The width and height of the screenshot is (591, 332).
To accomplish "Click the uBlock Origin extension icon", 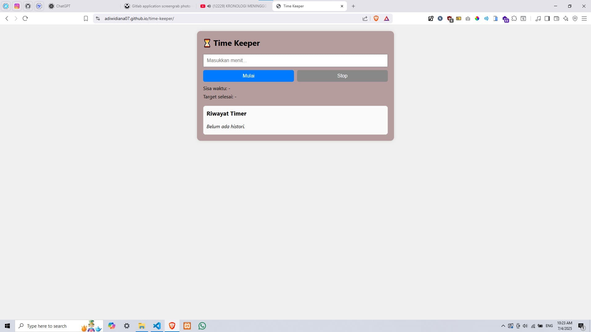I will 449,18.
